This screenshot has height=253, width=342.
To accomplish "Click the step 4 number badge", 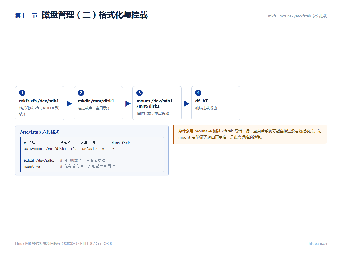I will pos(198,93).
